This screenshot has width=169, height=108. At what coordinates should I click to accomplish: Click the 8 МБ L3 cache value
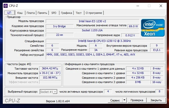(138, 82)
